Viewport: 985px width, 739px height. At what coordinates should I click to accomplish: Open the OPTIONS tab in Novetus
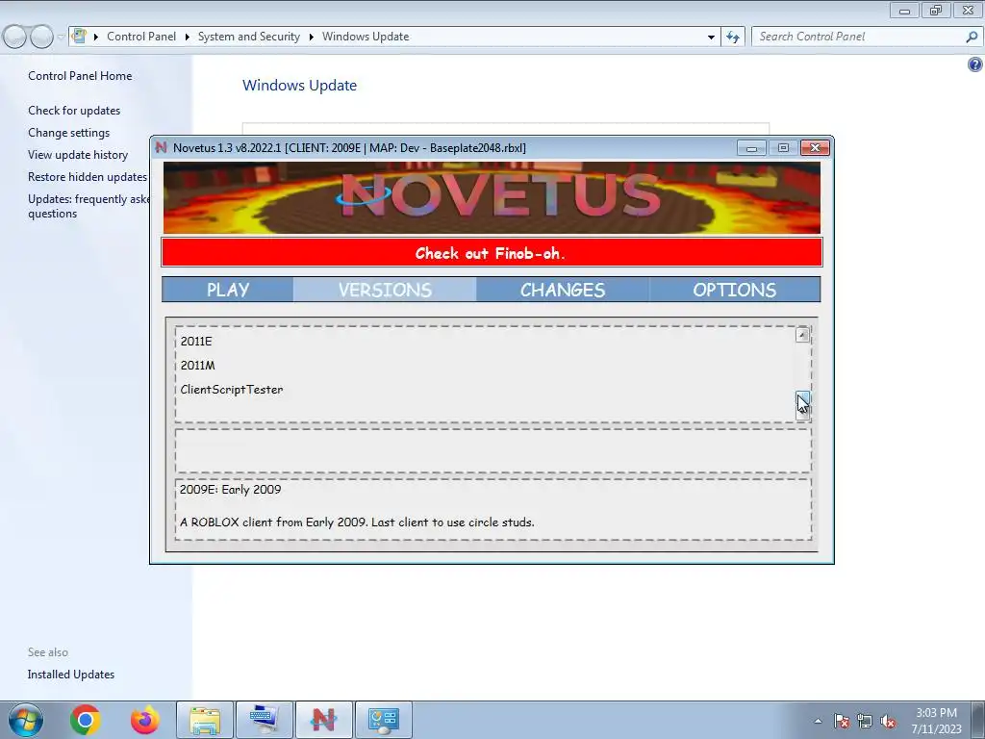734,290
